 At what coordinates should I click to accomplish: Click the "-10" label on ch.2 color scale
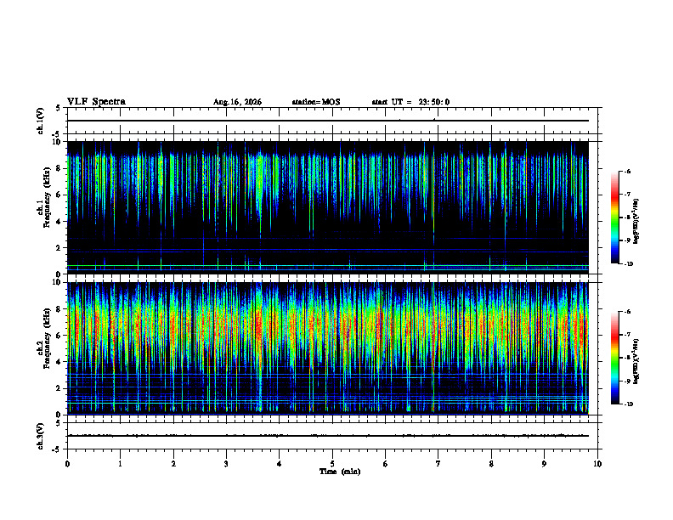pos(628,404)
